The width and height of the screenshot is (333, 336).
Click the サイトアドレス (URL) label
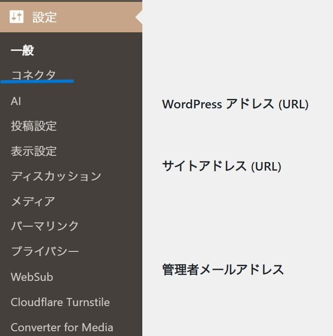point(222,166)
